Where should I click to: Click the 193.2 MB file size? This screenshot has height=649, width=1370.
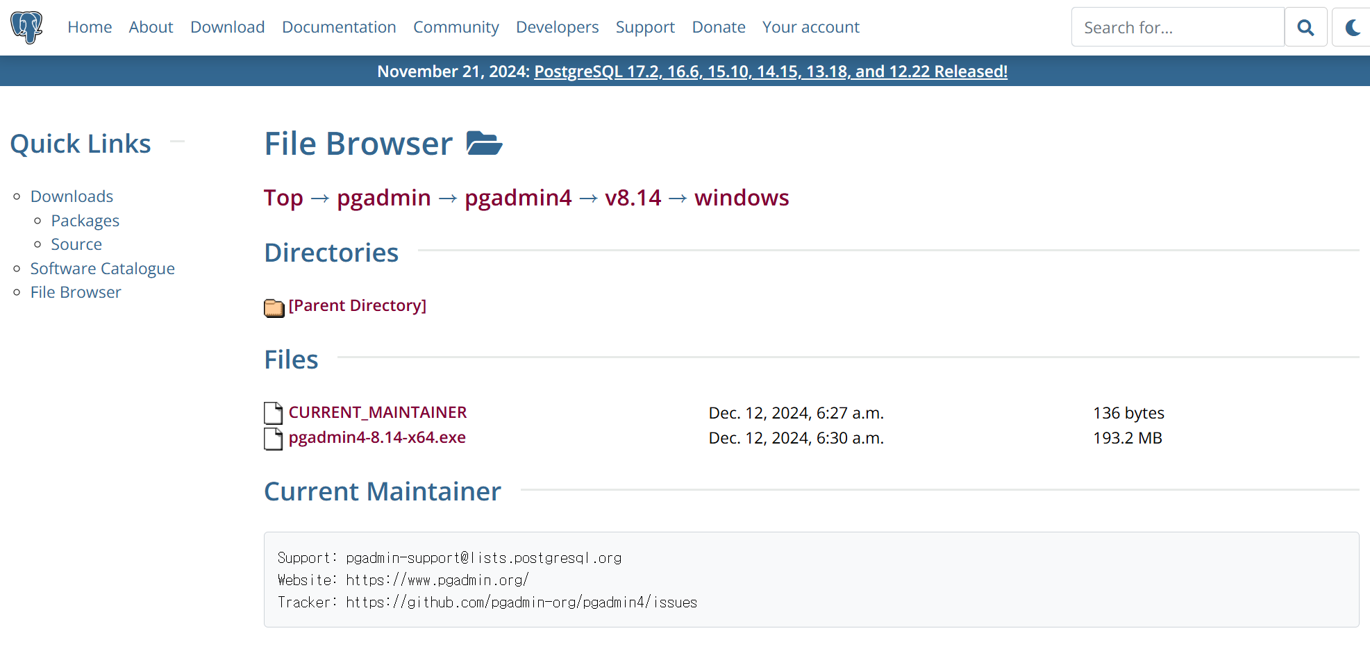click(1128, 438)
